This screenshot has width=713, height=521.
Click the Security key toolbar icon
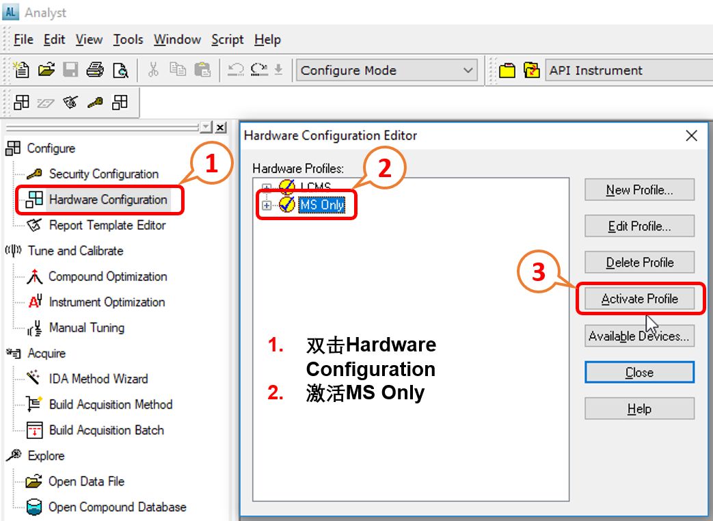(x=95, y=103)
